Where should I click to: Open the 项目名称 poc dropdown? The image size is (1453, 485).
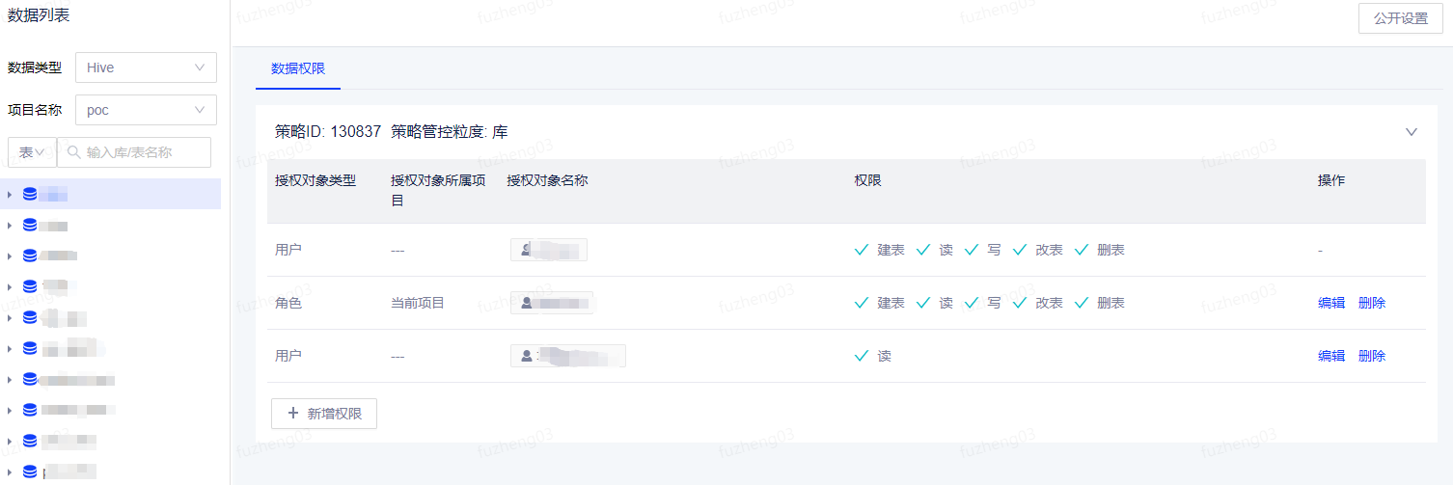click(146, 110)
